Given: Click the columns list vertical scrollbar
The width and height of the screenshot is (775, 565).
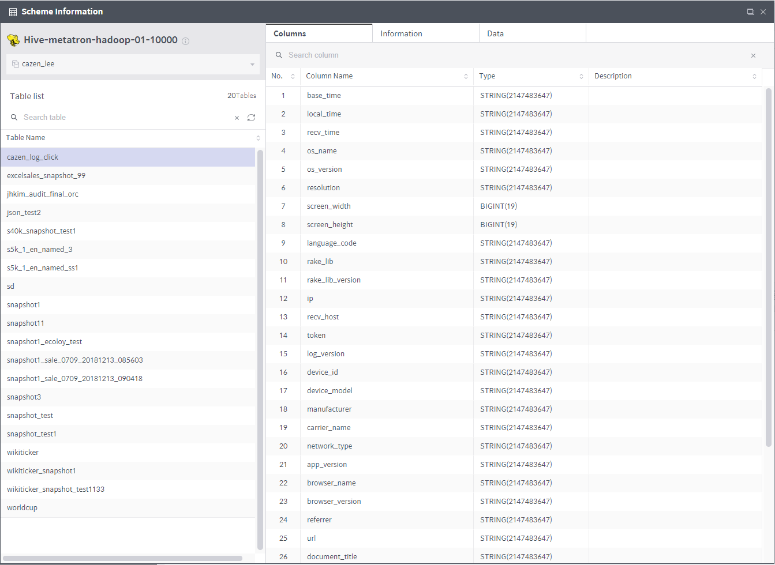Looking at the screenshot, I should pos(768,267).
